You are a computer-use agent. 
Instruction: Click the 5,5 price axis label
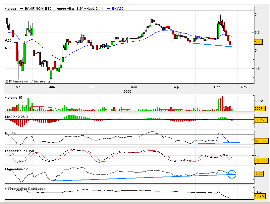(257, 32)
